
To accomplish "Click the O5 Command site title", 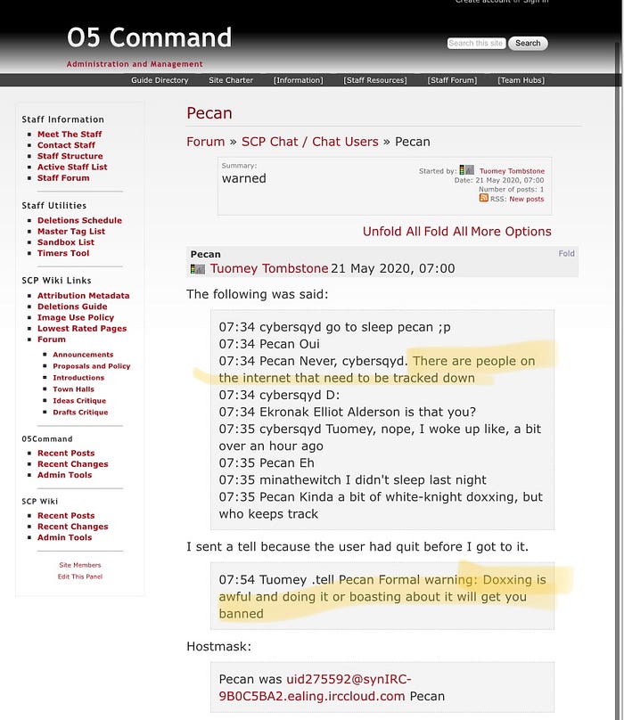I will 150,37.
